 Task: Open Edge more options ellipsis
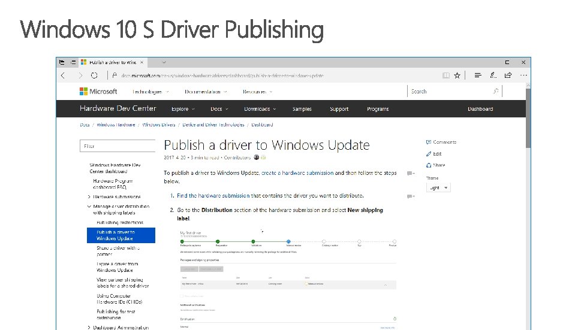pos(523,75)
